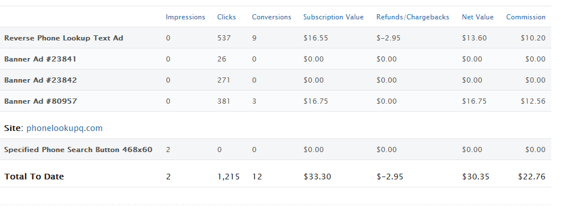Screen dimensions: 561x209
Task: Click the $-2.95 refund for Text Ad
Action: tap(389, 38)
